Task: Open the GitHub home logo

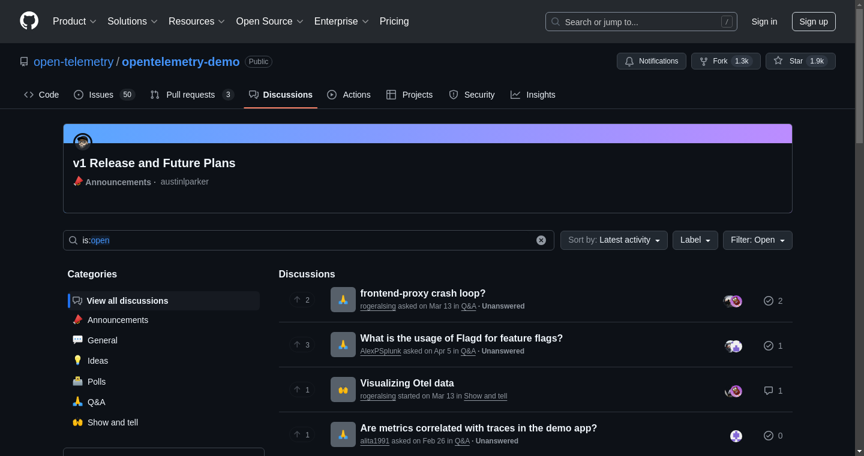Action: click(x=29, y=21)
